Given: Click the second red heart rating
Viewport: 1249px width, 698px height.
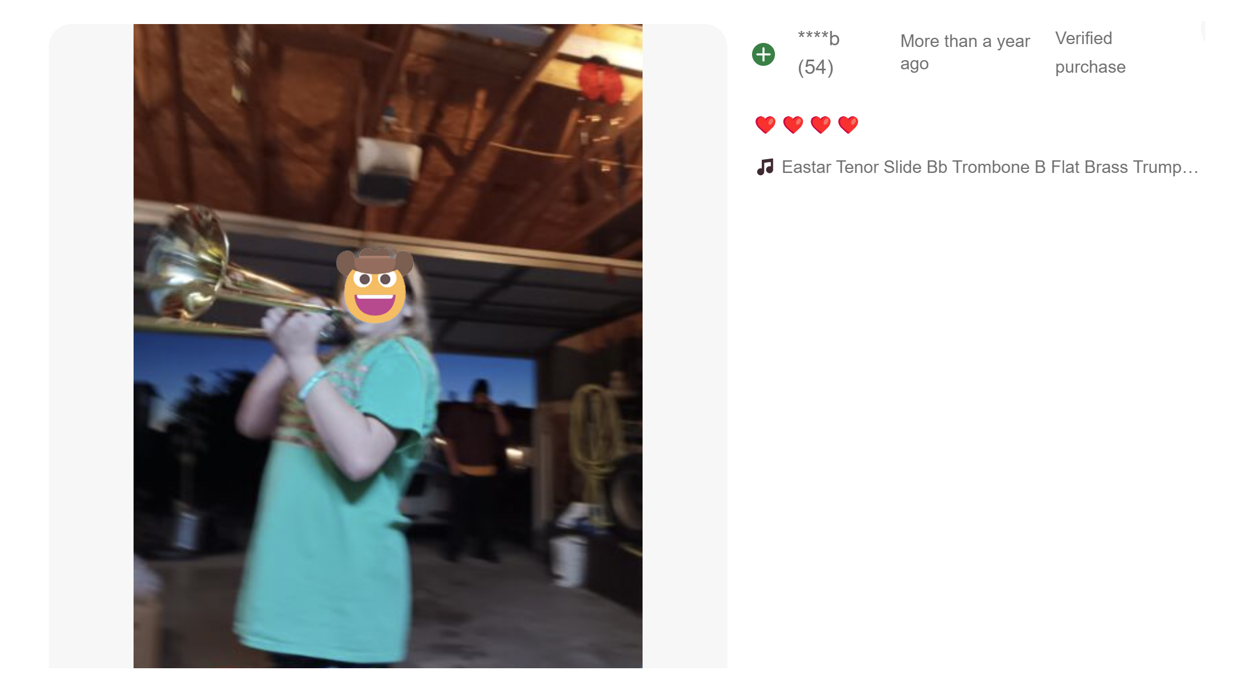Looking at the screenshot, I should tap(793, 124).
